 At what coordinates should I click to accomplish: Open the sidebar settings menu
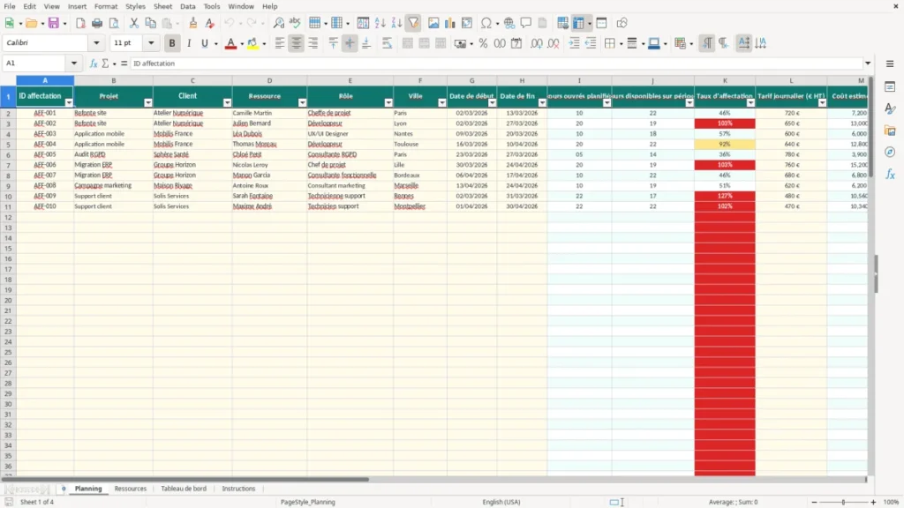click(x=890, y=63)
